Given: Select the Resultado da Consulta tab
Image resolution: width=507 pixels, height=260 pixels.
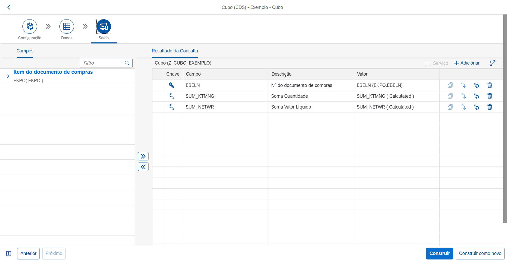Looking at the screenshot, I should tap(175, 51).
